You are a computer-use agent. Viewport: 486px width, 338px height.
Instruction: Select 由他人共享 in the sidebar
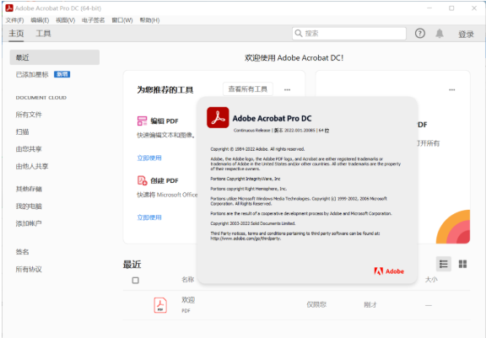click(32, 166)
